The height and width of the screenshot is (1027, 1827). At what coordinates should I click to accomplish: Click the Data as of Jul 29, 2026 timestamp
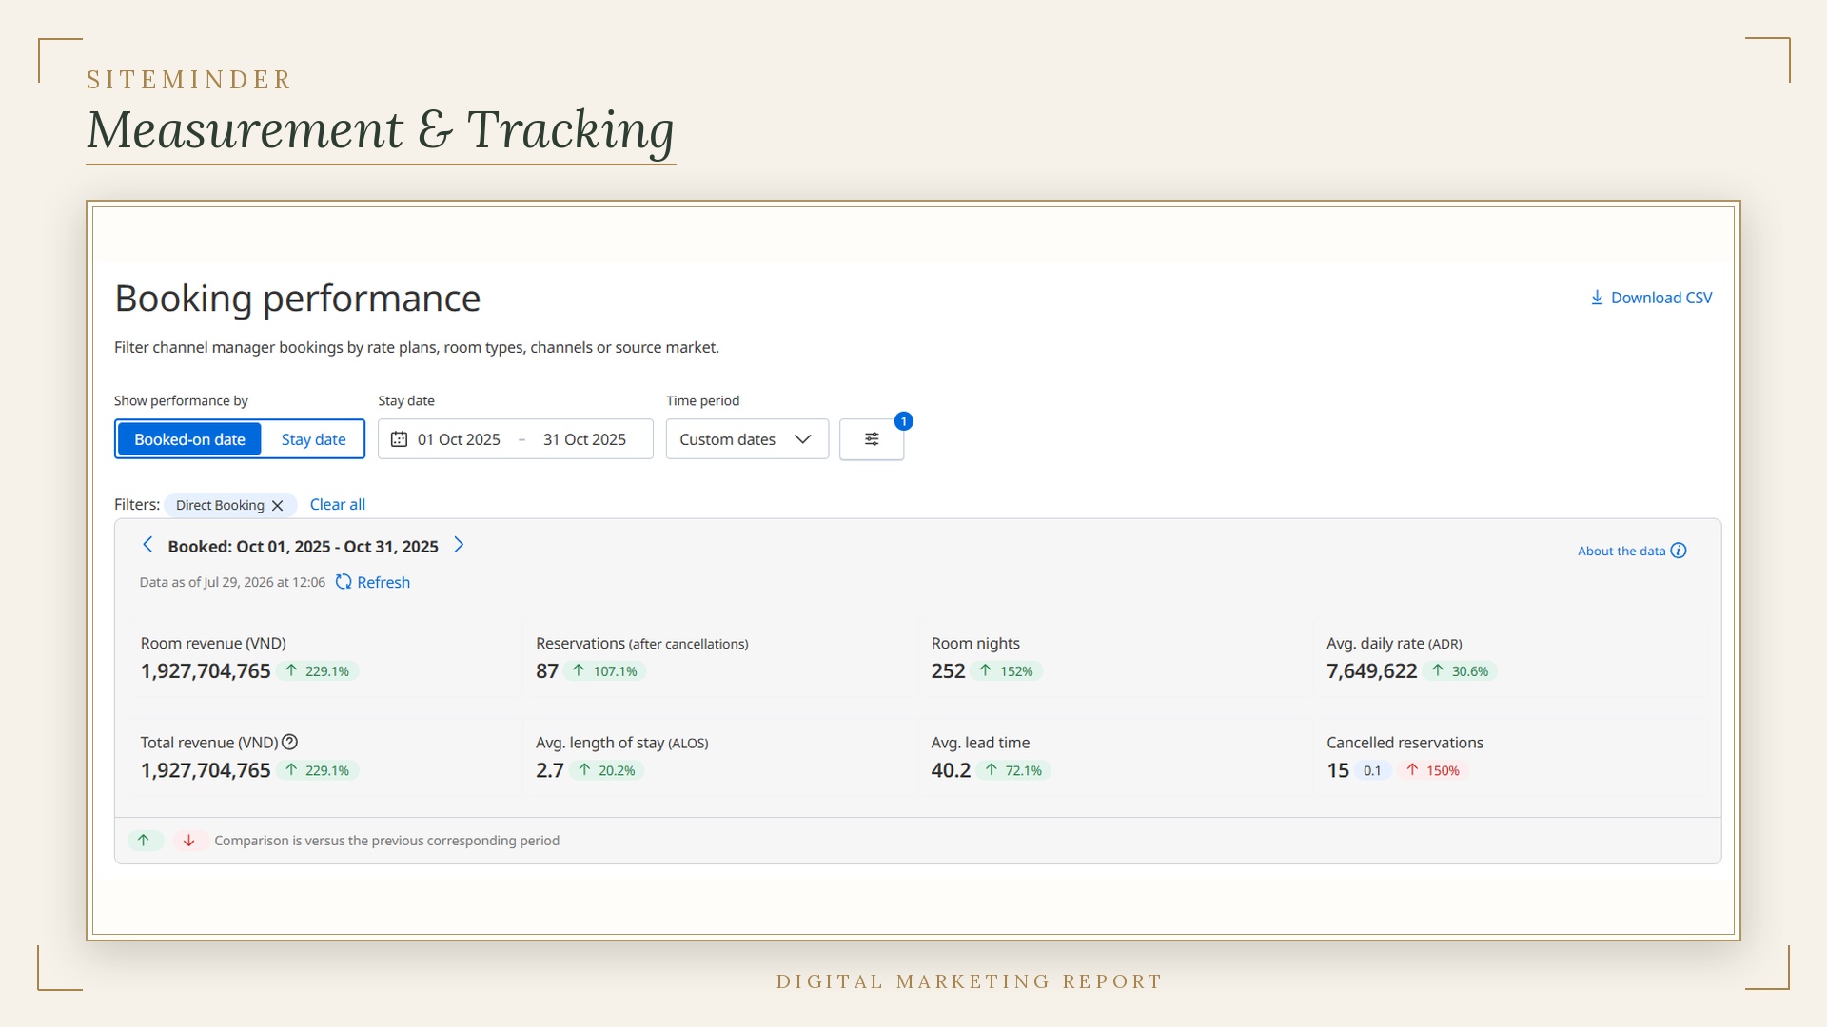[x=232, y=582]
